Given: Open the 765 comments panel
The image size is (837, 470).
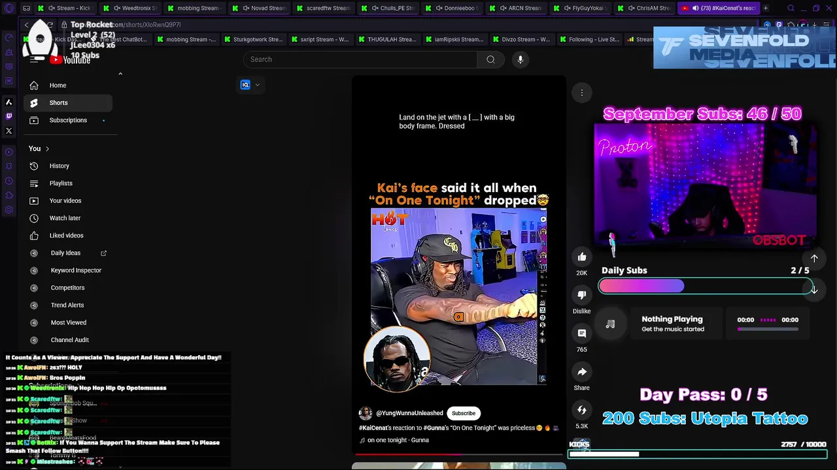Looking at the screenshot, I should tap(582, 334).
